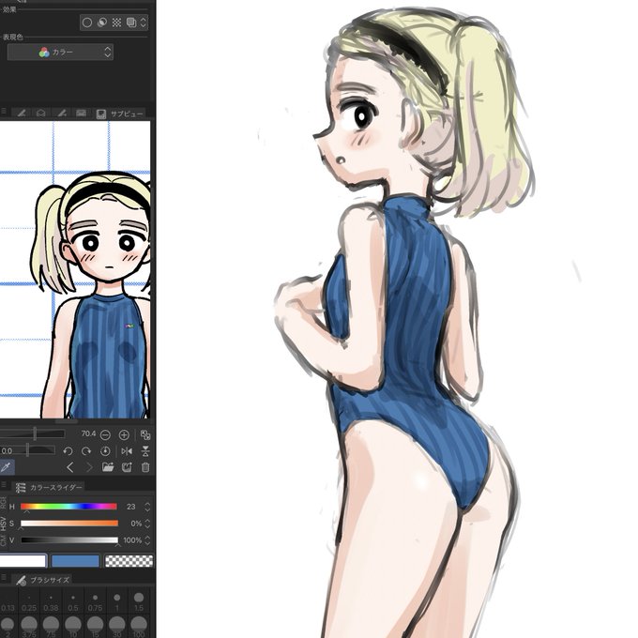This screenshot has width=638, height=638.
Task: Flip the sub view vertically
Action: pos(145,451)
